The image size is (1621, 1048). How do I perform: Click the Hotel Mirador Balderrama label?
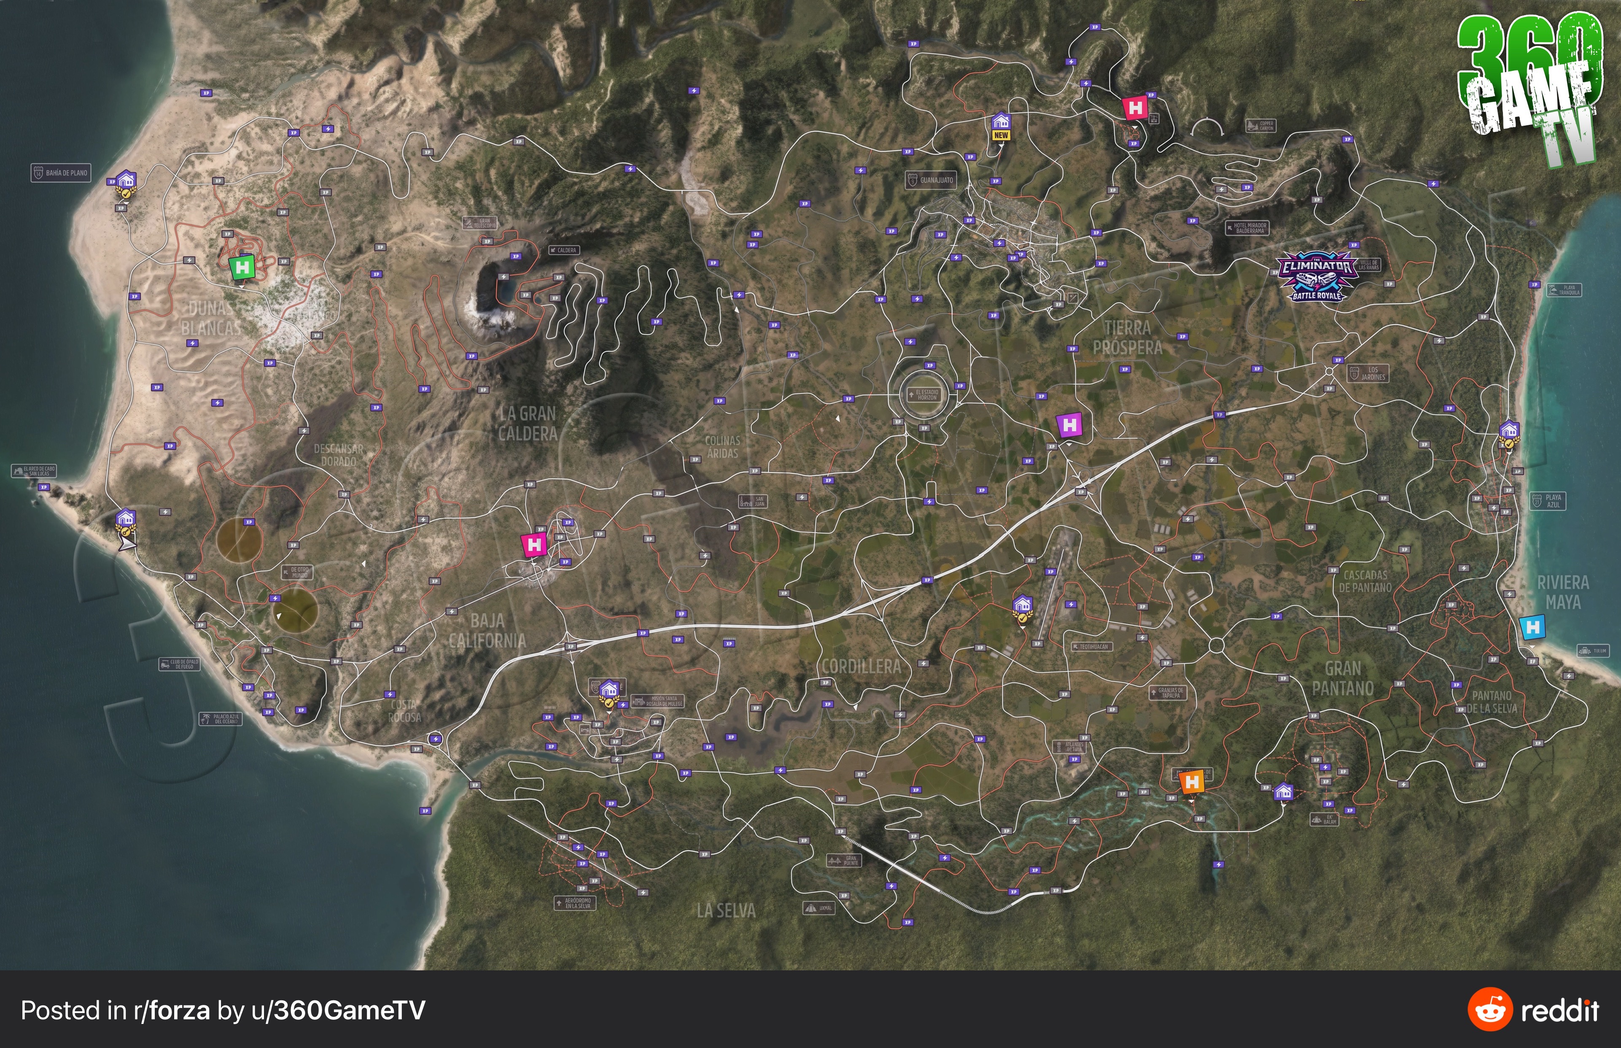[1247, 228]
